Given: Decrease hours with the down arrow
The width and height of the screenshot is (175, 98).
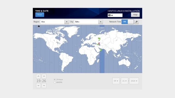Looking at the screenshot, I should pos(38,85).
